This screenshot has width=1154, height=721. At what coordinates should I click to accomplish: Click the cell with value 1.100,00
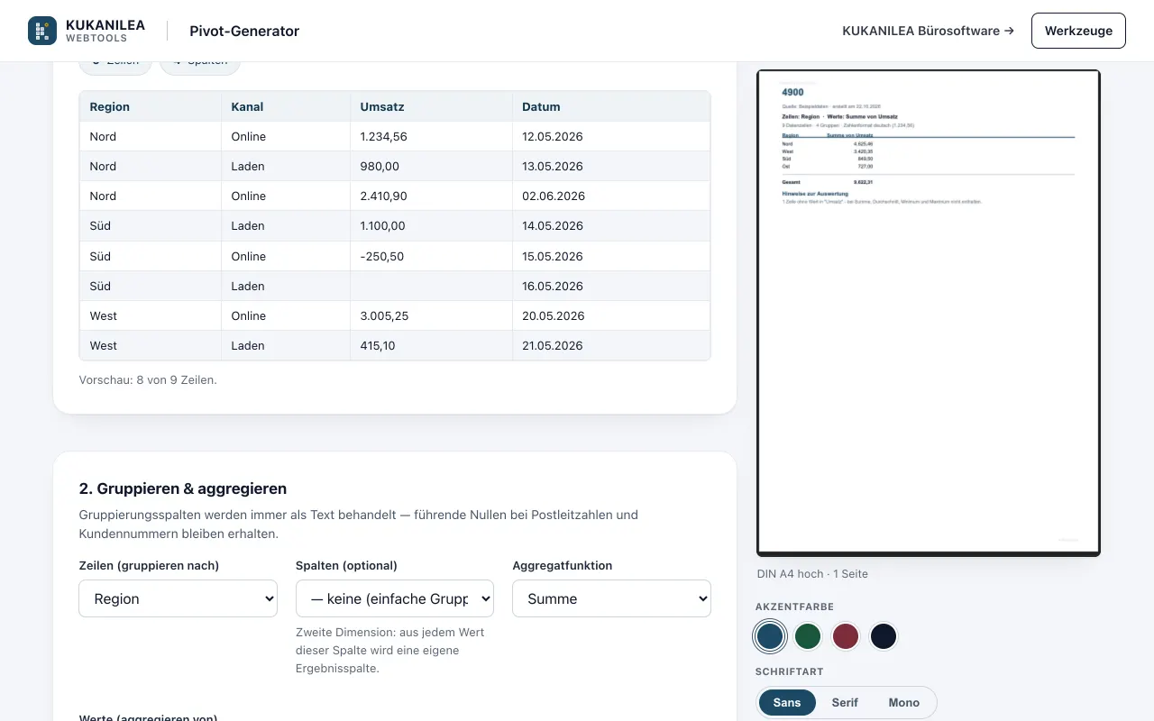pos(431,225)
